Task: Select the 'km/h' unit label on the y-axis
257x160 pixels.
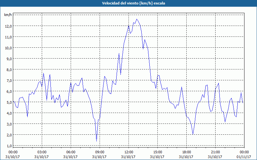Action: pyautogui.click(x=8, y=15)
